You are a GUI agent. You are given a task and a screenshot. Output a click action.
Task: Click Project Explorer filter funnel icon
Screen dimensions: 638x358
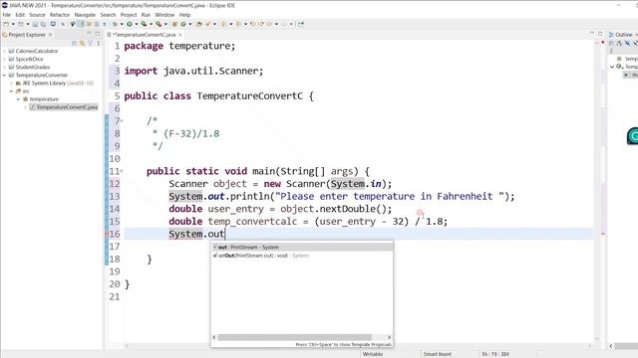point(91,43)
